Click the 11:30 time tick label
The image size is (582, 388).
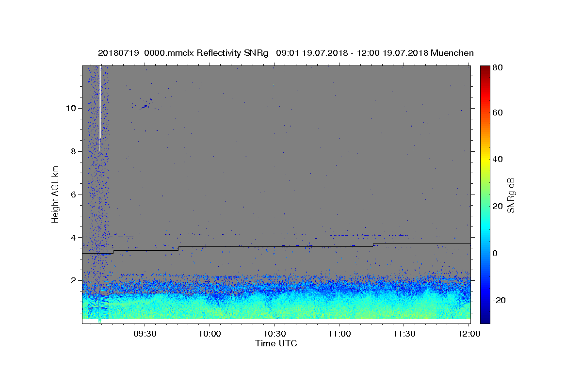pyautogui.click(x=404, y=334)
